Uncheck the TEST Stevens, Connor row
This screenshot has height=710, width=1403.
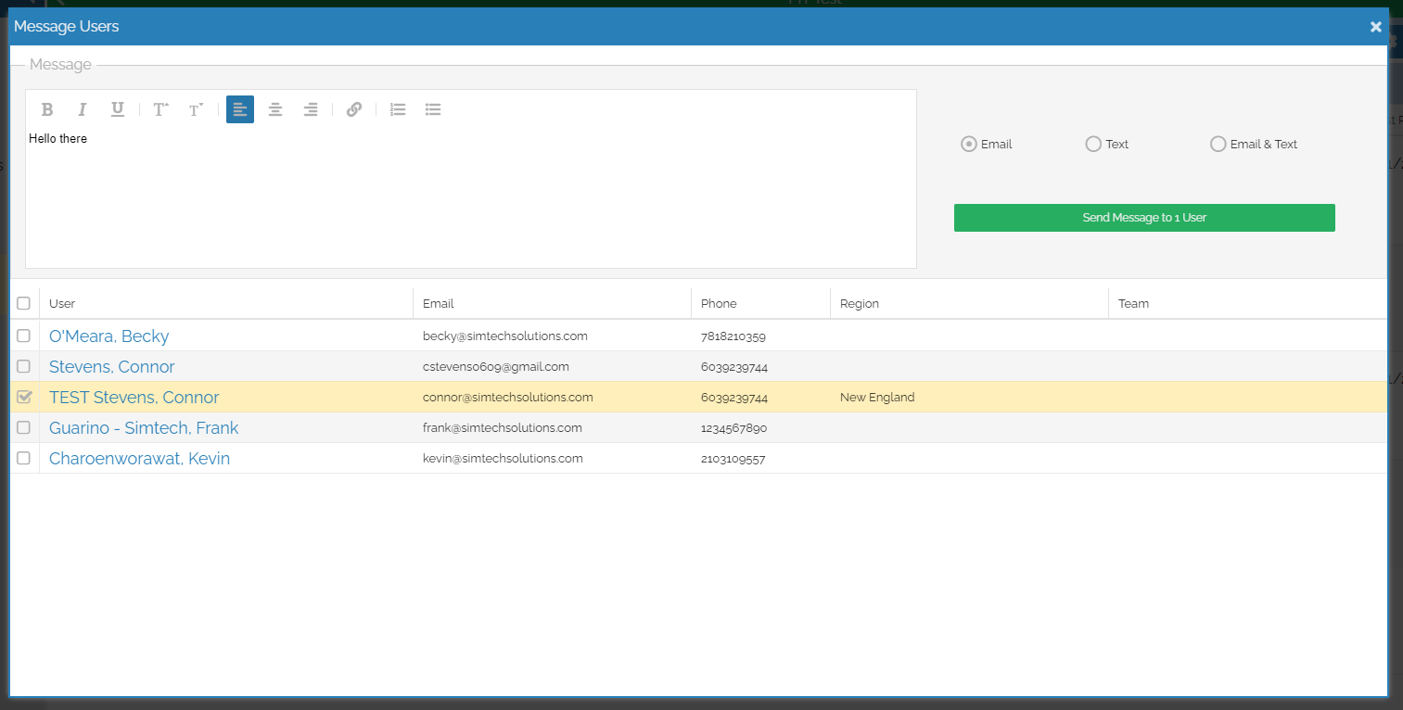point(24,397)
